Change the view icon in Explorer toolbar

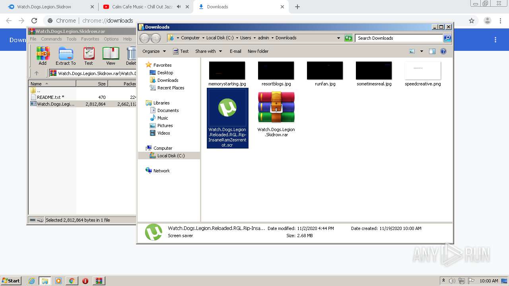412,51
